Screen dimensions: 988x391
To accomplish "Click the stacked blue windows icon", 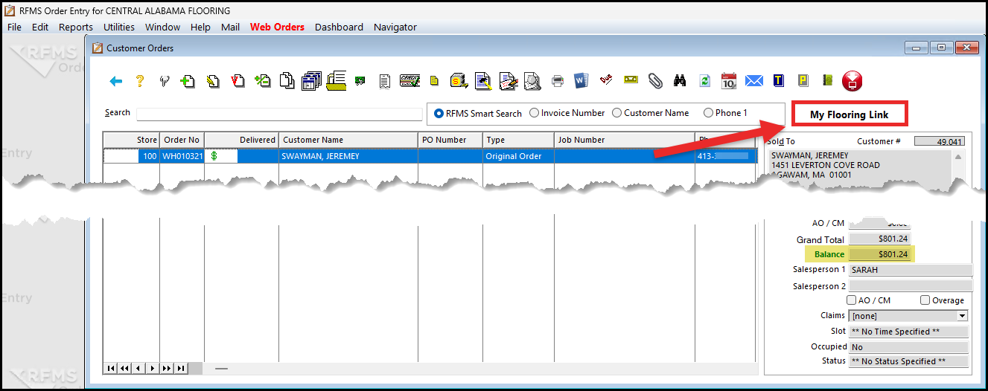I will coord(311,80).
